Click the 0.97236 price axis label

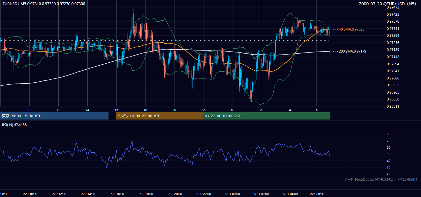[393, 43]
